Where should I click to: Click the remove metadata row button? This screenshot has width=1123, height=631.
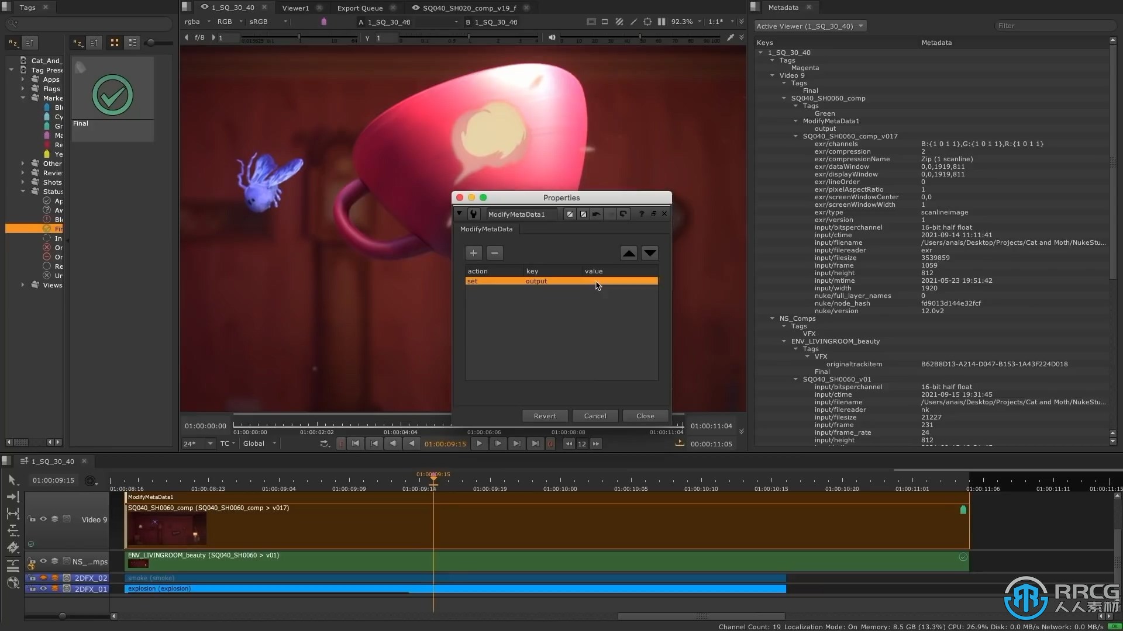(x=494, y=253)
